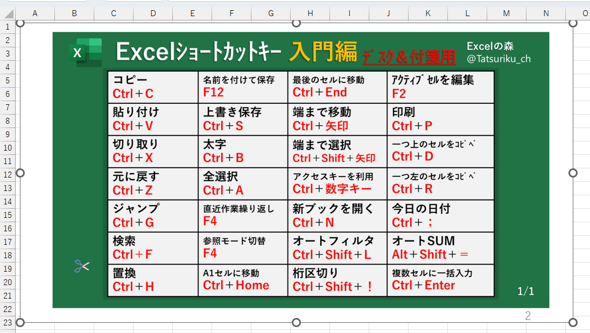Select row 19 header
590x333 pixels.
(x=8, y=269)
